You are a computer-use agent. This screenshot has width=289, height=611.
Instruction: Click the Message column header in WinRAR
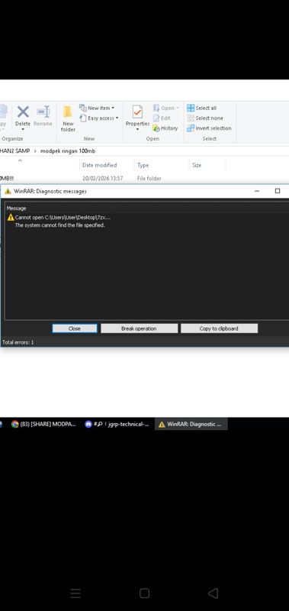(x=59, y=208)
